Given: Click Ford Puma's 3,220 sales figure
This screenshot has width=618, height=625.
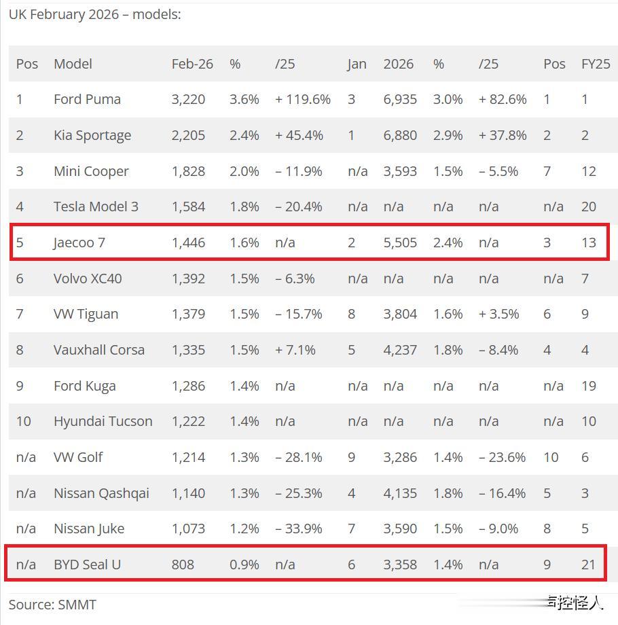Looking at the screenshot, I should pyautogui.click(x=188, y=99).
